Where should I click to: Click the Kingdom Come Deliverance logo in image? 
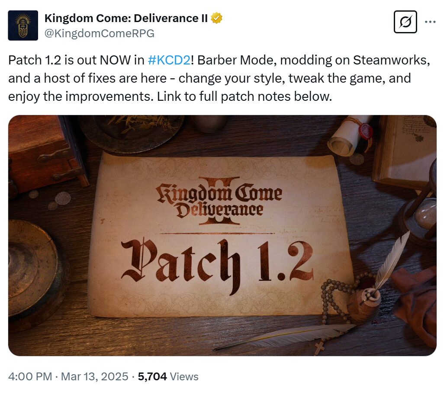coord(219,201)
